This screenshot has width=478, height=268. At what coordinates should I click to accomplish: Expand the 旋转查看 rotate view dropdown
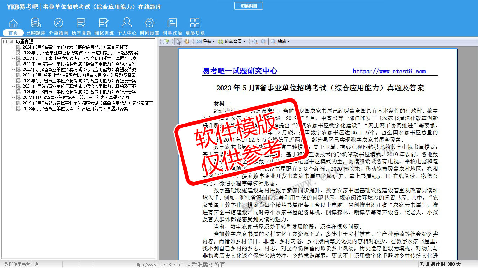pos(231,42)
